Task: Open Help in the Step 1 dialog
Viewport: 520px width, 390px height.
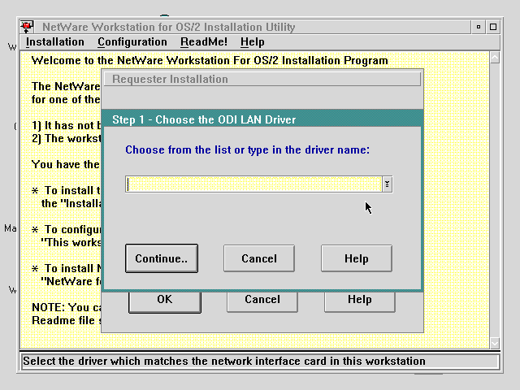Action: (357, 258)
